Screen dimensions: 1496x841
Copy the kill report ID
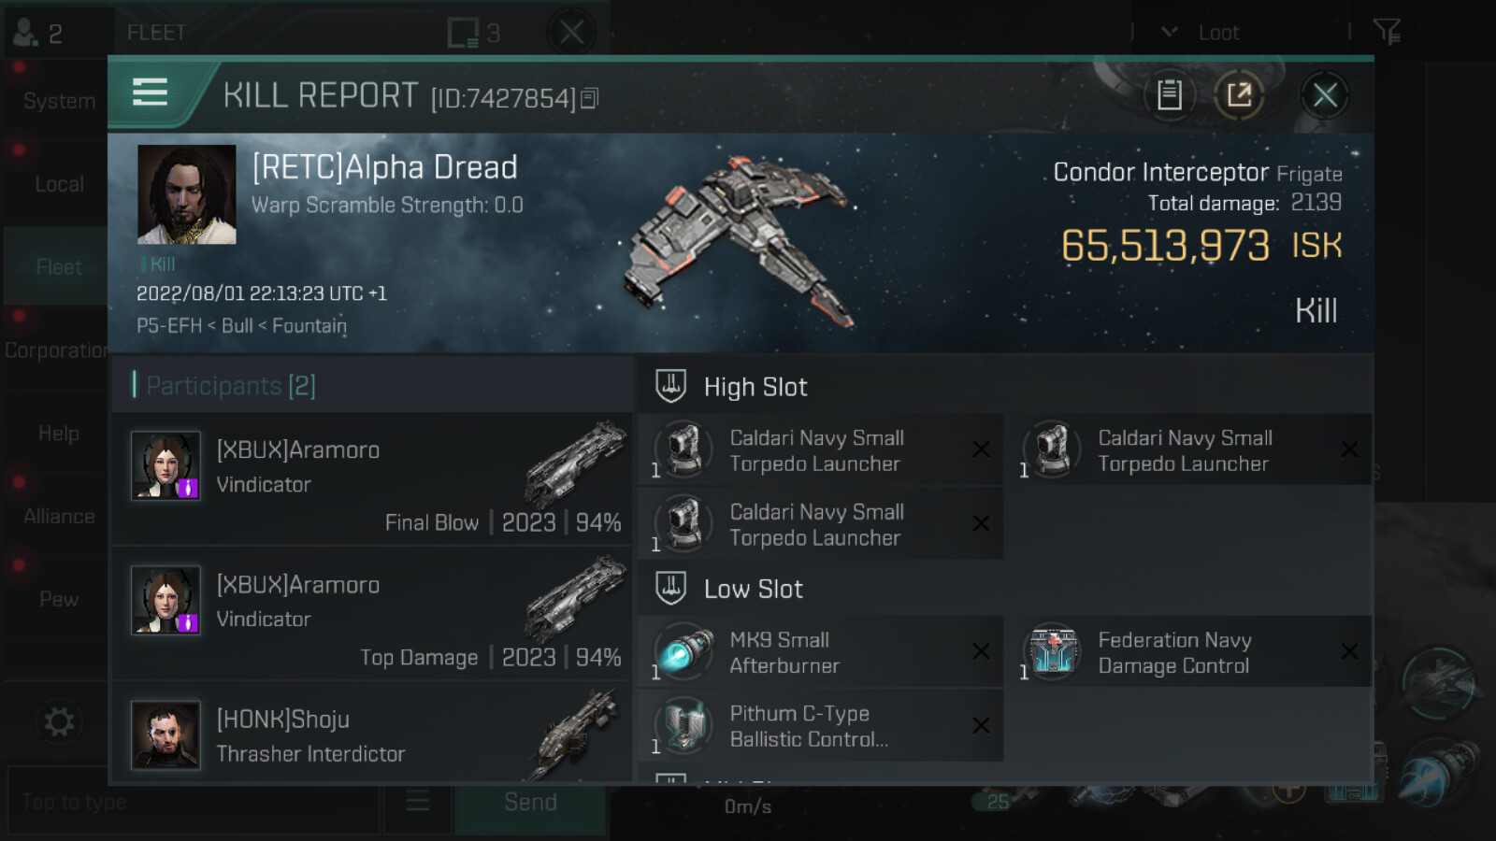589,98
